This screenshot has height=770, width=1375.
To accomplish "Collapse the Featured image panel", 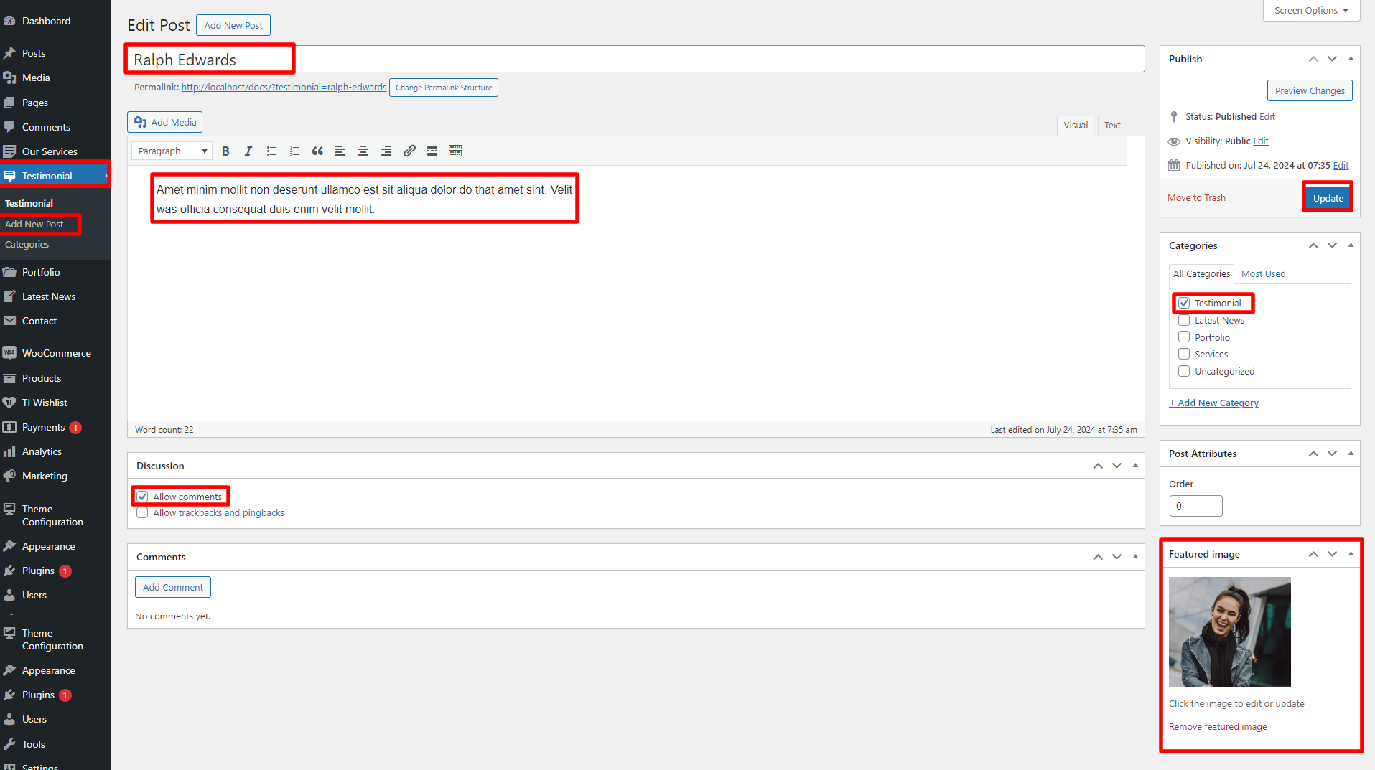I will coord(1351,554).
